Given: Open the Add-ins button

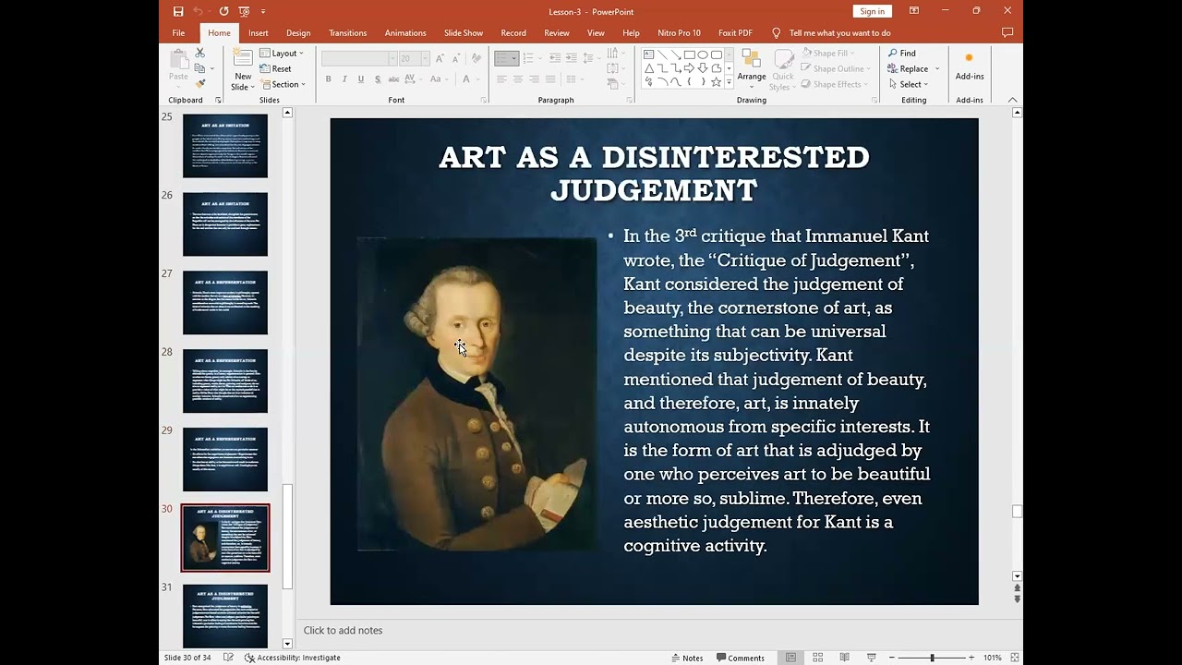Looking at the screenshot, I should pyautogui.click(x=970, y=66).
